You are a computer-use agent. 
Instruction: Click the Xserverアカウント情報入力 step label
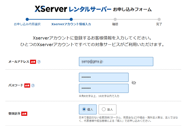coord(71,24)
